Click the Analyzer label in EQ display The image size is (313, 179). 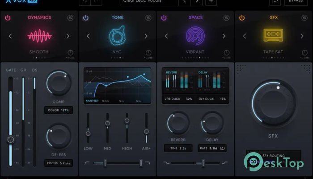(92, 101)
